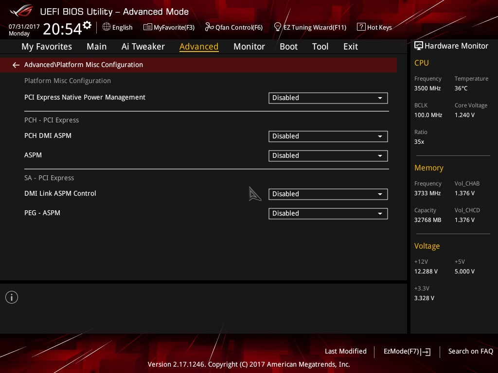View Last Modified settings

[x=346, y=351]
